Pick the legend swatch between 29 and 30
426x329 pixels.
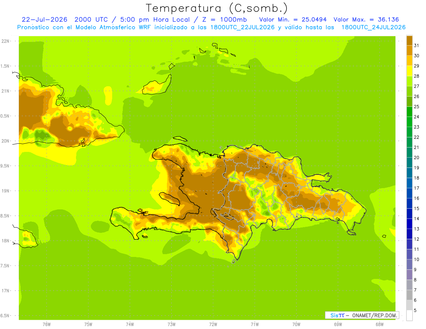tap(409, 61)
